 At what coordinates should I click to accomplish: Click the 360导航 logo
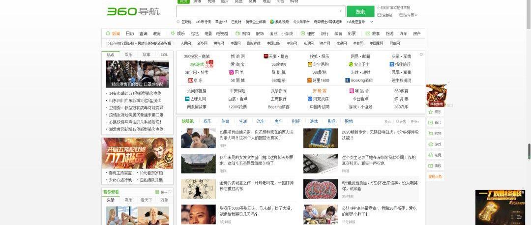click(x=133, y=12)
